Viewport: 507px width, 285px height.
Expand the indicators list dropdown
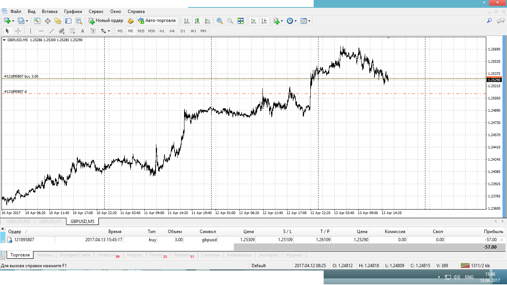282,21
